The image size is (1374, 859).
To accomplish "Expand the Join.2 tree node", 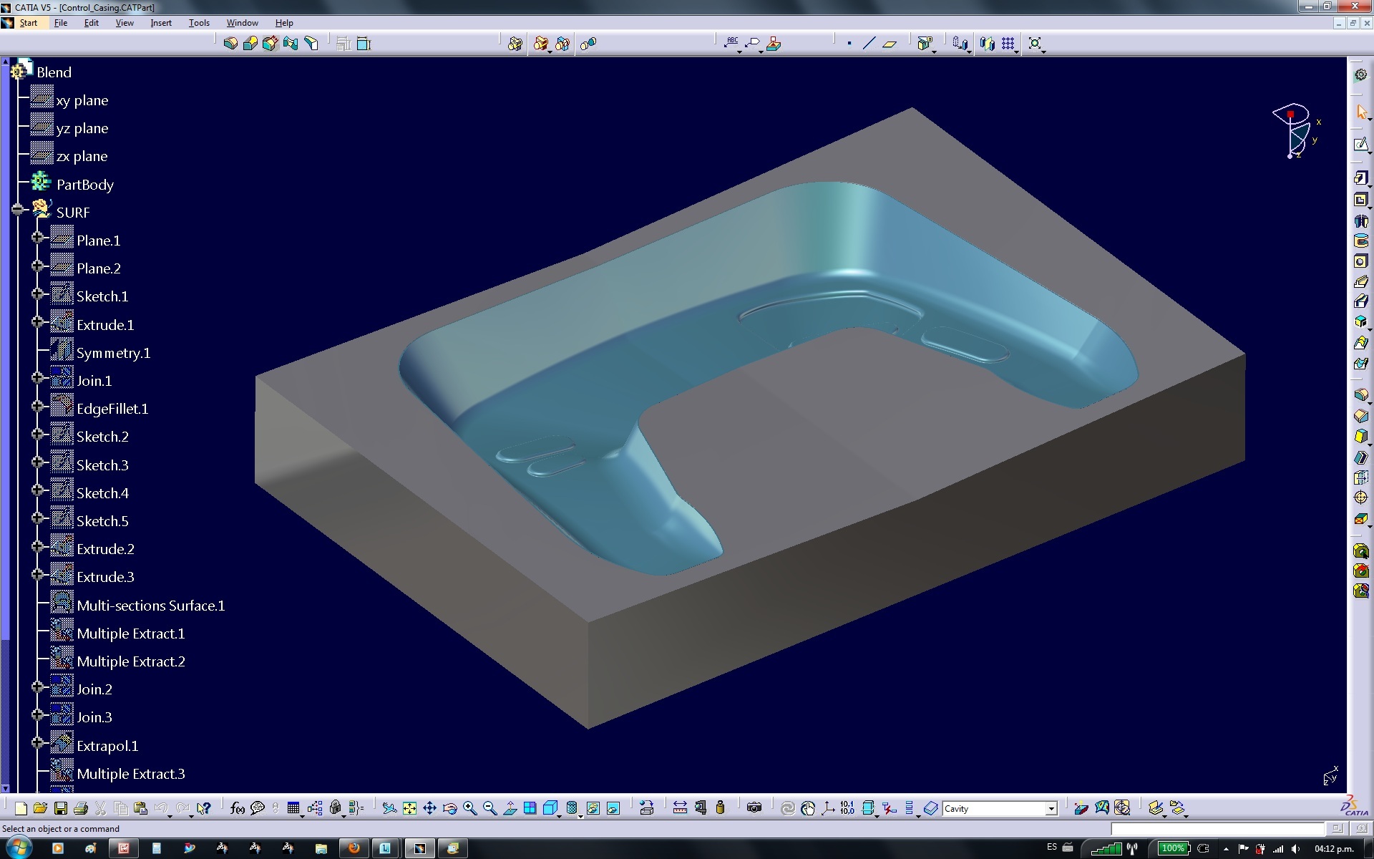I will click(38, 686).
